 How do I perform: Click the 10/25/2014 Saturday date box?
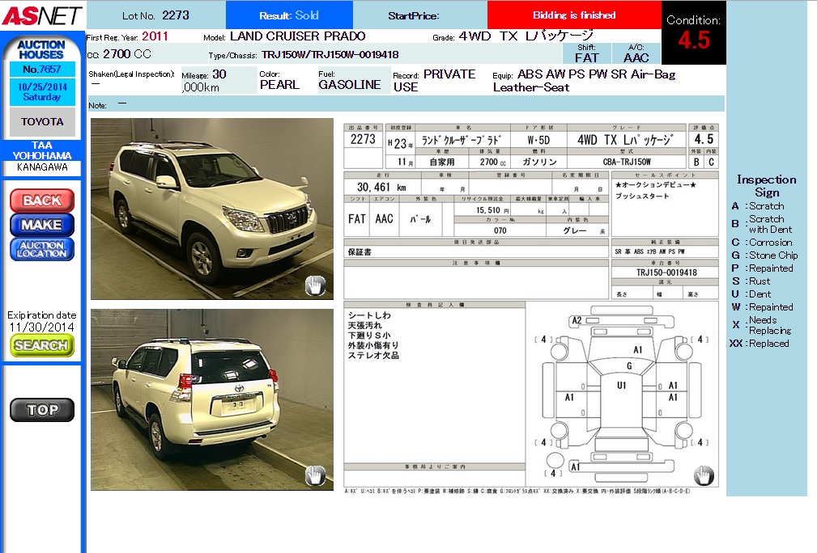(42, 92)
